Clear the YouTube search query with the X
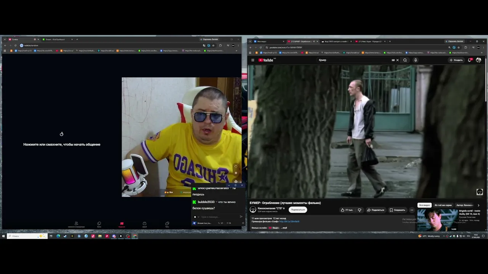The height and width of the screenshot is (274, 488). (397, 60)
